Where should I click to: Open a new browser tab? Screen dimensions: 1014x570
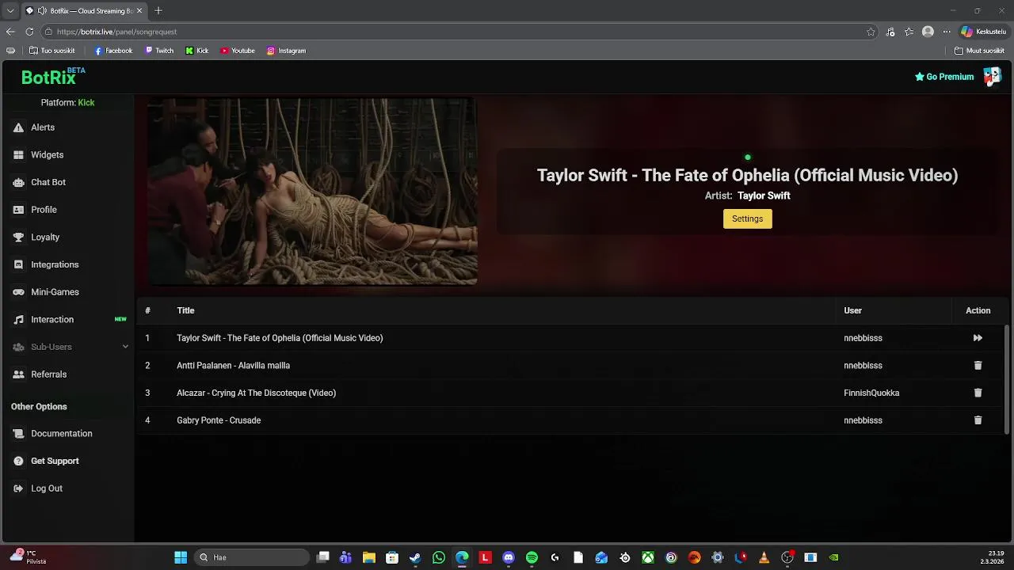(x=158, y=11)
